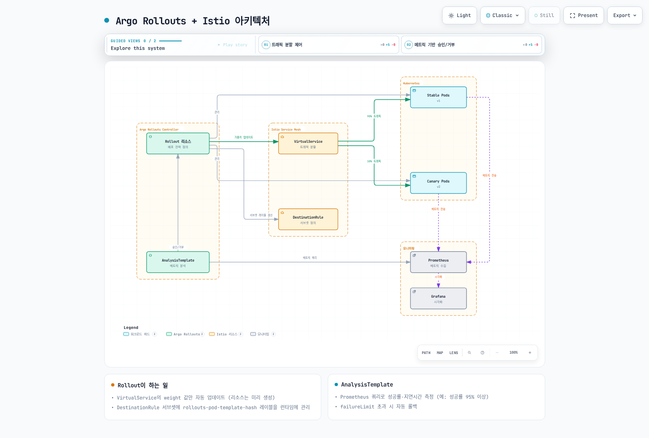
Task: Zoom out with the minus button
Action: 497,353
